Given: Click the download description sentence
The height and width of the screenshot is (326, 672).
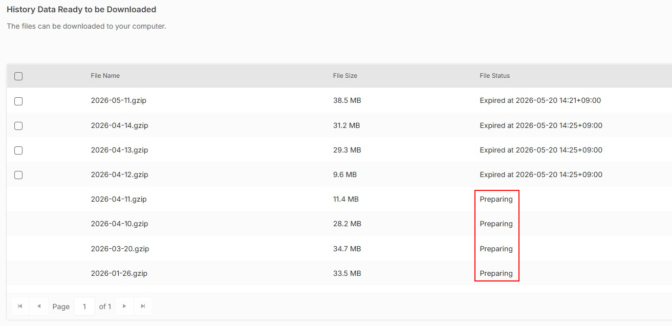Looking at the screenshot, I should [x=86, y=26].
